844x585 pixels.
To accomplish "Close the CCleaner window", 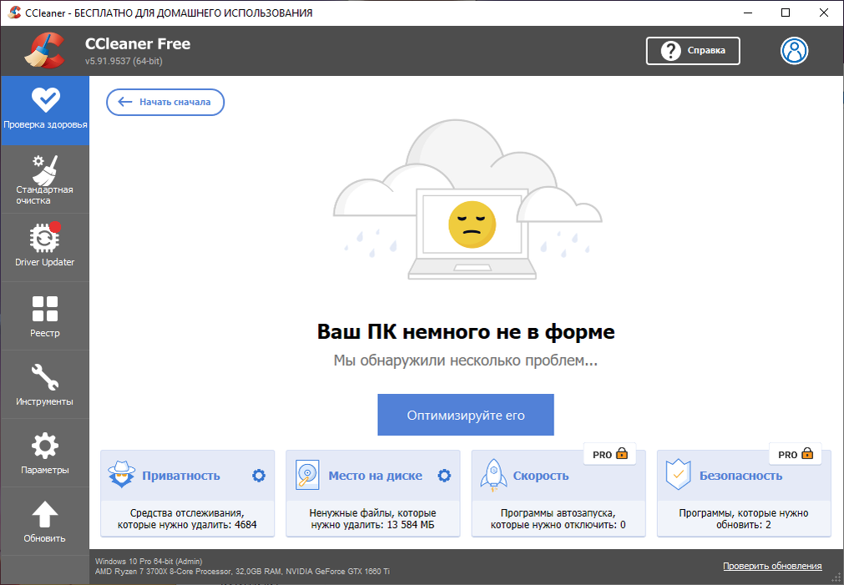I will [x=823, y=13].
